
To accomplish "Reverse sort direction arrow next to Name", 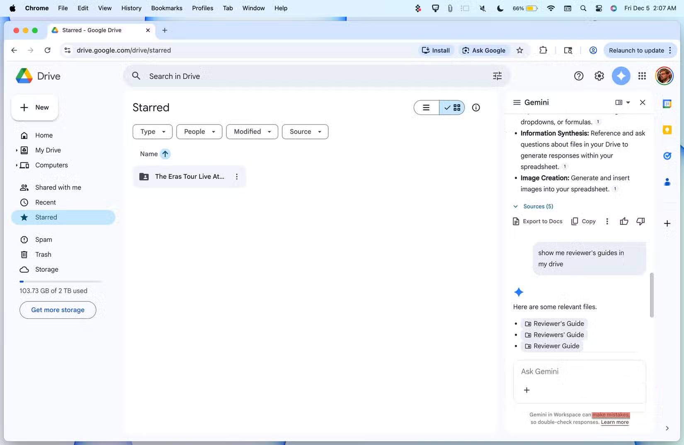I will click(165, 154).
